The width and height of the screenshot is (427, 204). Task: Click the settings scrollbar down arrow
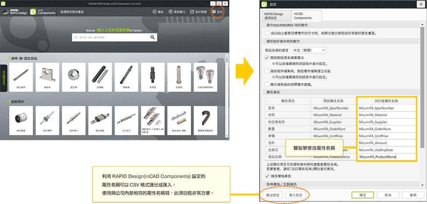[422, 185]
